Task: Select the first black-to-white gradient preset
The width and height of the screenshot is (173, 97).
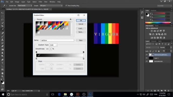Action: pyautogui.click(x=38, y=23)
